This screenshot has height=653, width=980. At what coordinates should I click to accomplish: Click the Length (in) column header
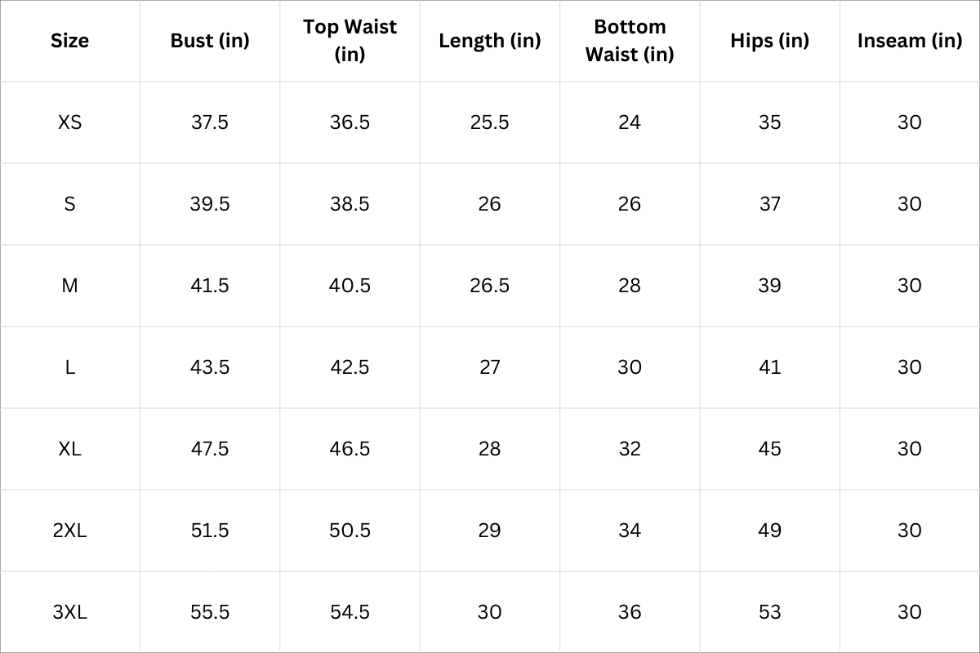489,41
